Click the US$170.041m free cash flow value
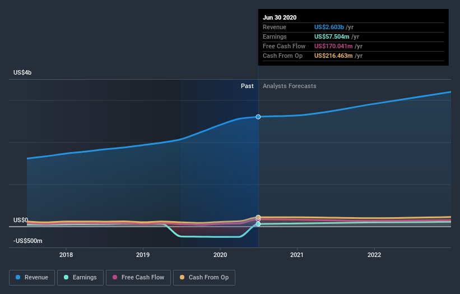The image size is (460, 294). [x=333, y=46]
